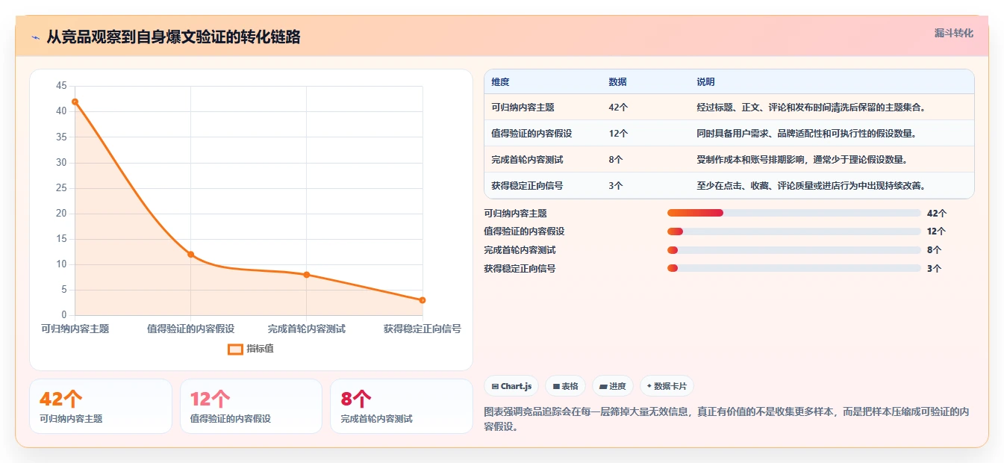This screenshot has width=1004, height=463.
Task: Click table data cell 42个
Action: pos(618,108)
